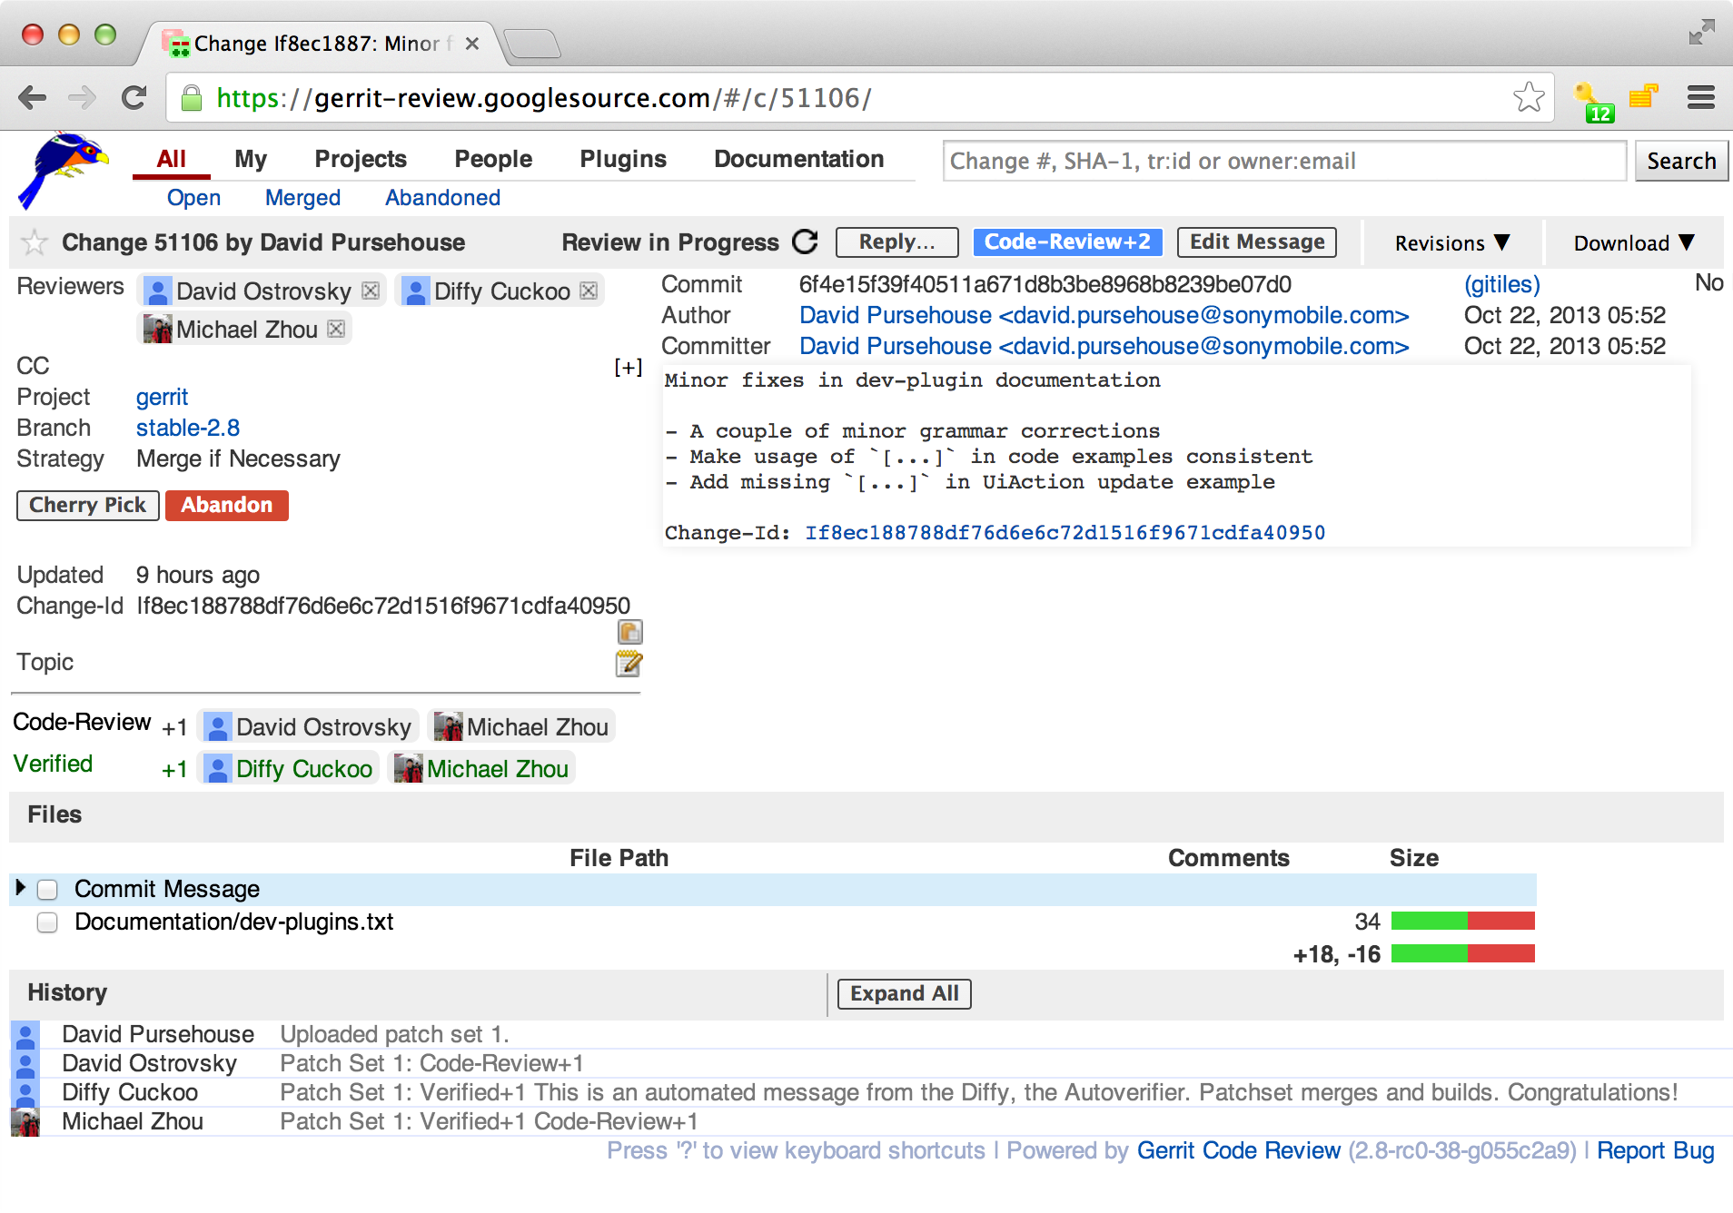Close the Change If8ec1887 browser tab
This screenshot has height=1213, width=1733.
[x=471, y=44]
